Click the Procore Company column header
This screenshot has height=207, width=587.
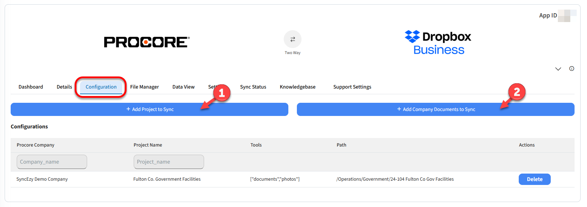point(36,145)
